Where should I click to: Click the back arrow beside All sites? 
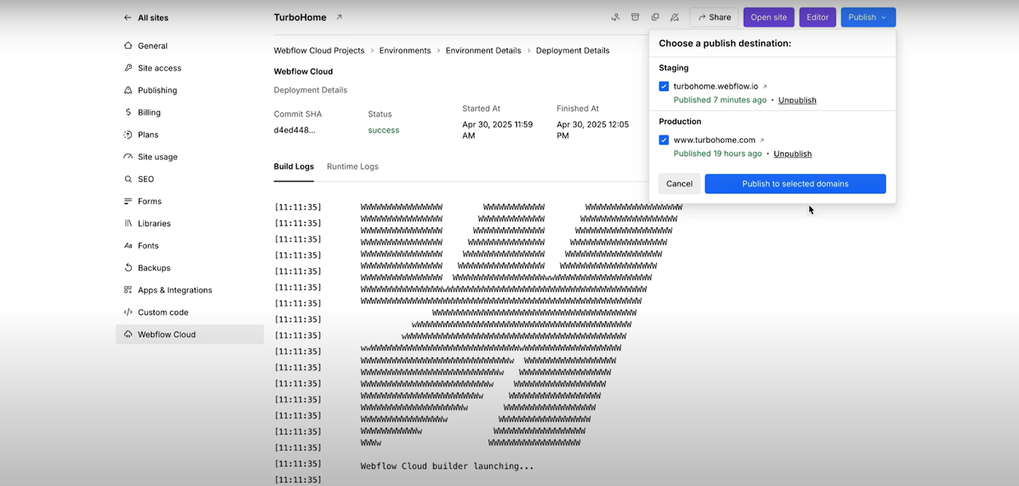click(x=128, y=18)
